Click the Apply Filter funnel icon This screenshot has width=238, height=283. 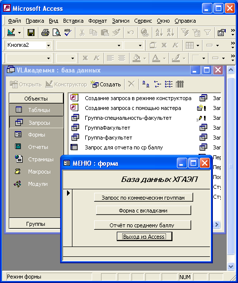(207, 33)
